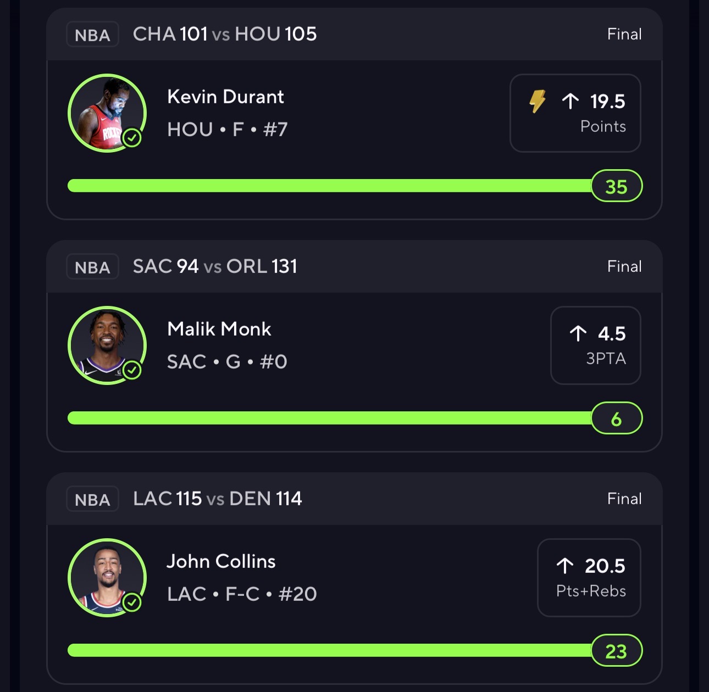Open John Collins' player photo
The width and height of the screenshot is (709, 692).
107,577
